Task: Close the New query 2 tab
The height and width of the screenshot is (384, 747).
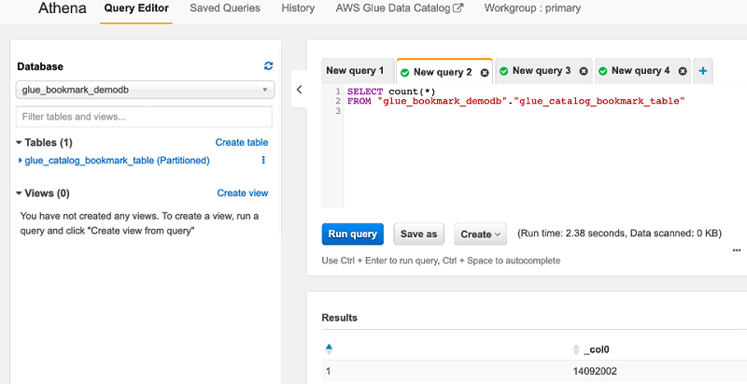Action: click(x=485, y=72)
